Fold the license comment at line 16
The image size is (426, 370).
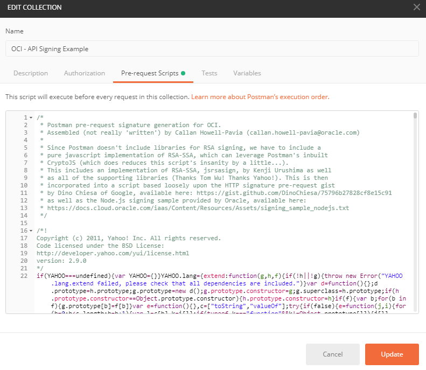(31, 231)
